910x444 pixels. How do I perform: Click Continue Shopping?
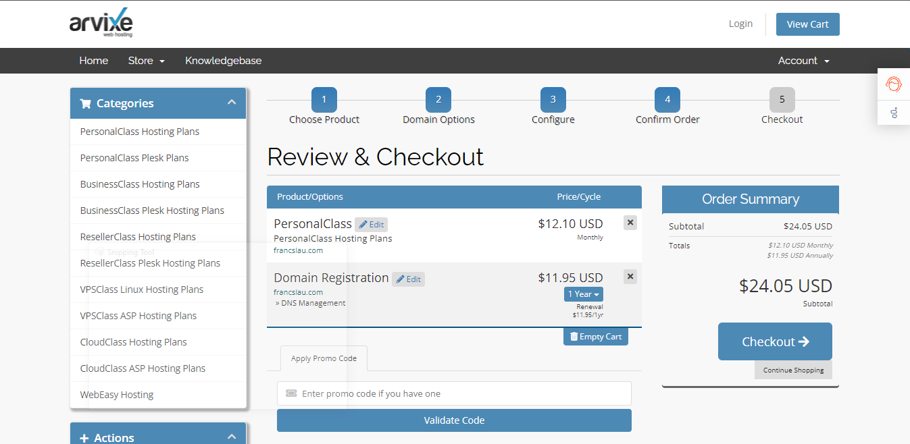(794, 370)
